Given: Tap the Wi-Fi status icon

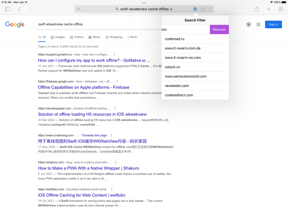Looking at the screenshot, I should pos(271,2).
